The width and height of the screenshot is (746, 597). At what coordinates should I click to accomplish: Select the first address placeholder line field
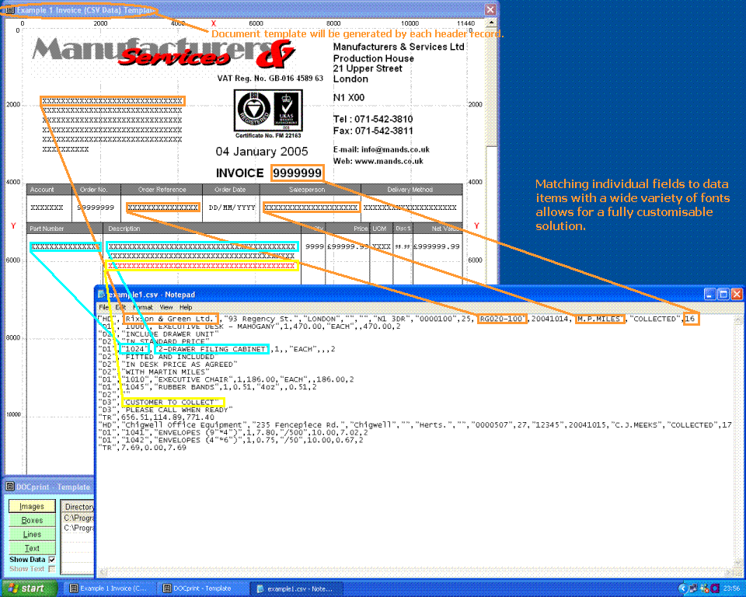(112, 101)
